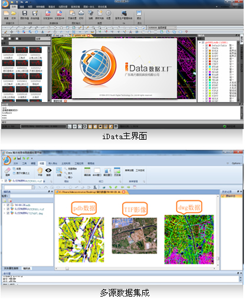Click the 工作空间 workspace button

pos(140,170)
